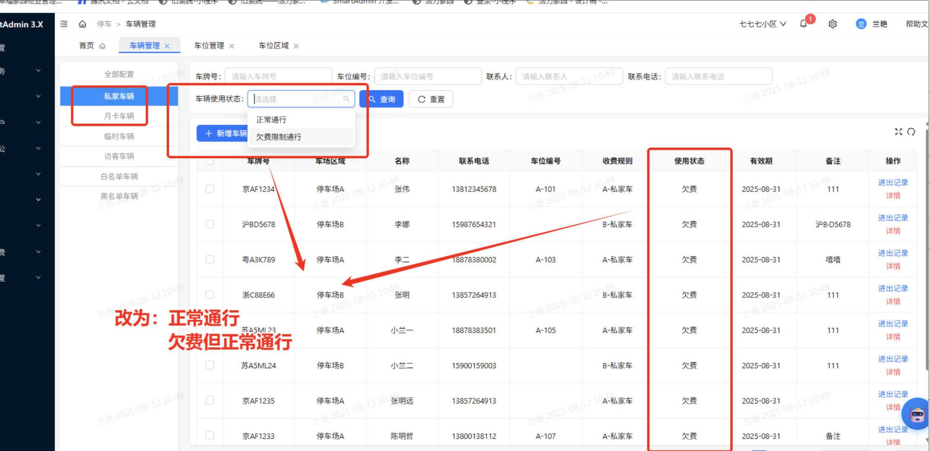
Task: Check the box for 京AF1234 row
Action: point(210,189)
